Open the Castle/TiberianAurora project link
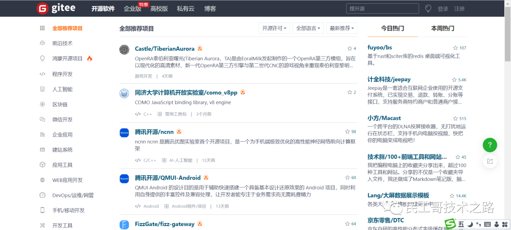Image resolution: width=511 pixels, height=230 pixels. pos(165,49)
